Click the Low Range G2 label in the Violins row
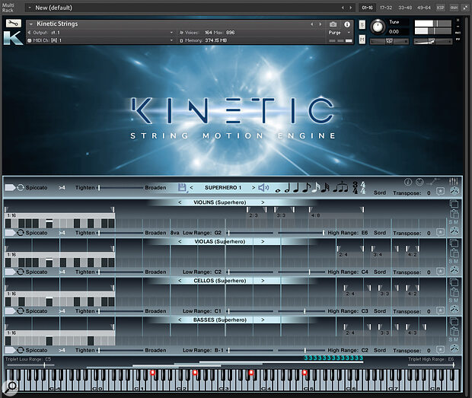Image resolution: width=472 pixels, height=398 pixels. 202,233
